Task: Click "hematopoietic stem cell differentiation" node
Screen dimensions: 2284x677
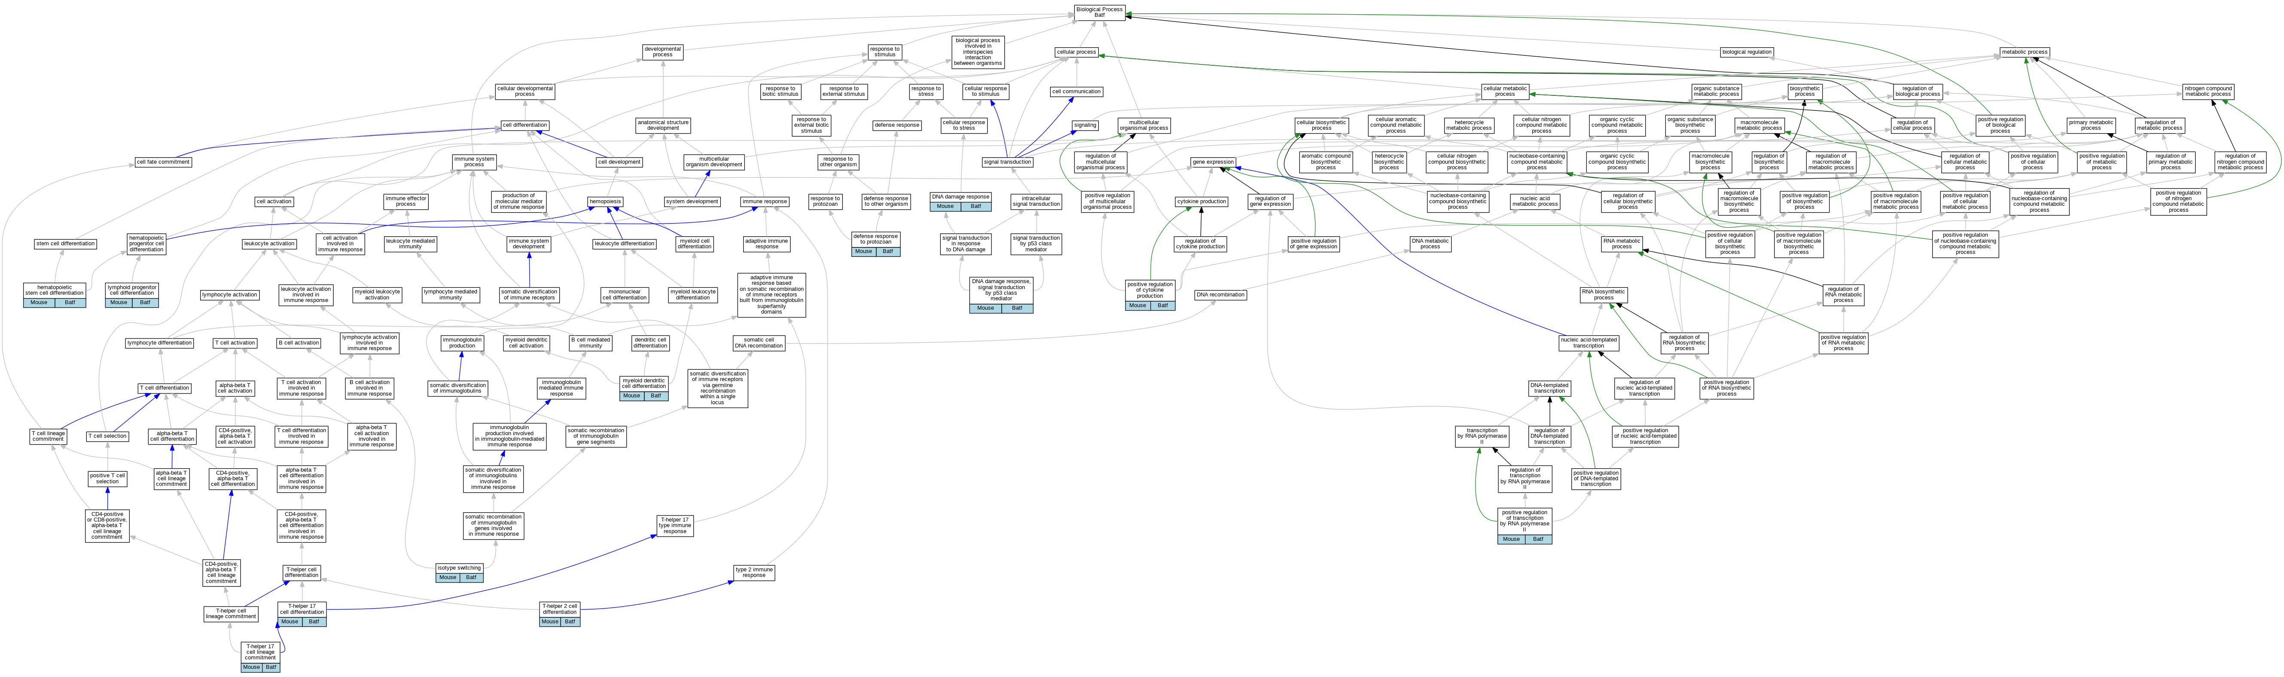Action: pyautogui.click(x=55, y=291)
